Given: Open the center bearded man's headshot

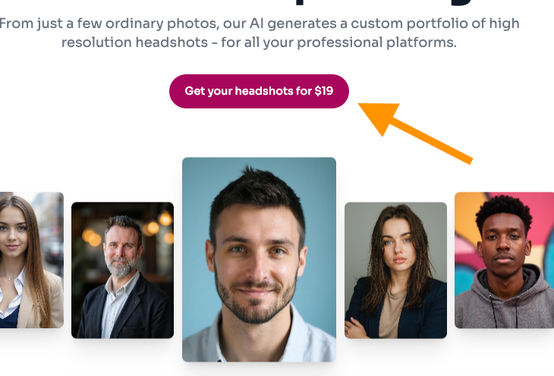Looking at the screenshot, I should 259,258.
